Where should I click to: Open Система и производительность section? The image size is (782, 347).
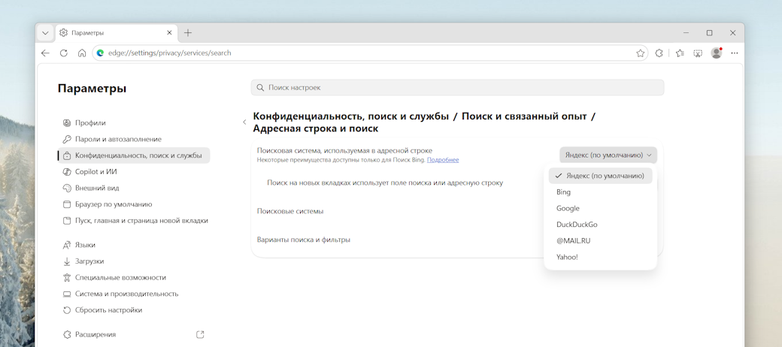[x=134, y=294]
